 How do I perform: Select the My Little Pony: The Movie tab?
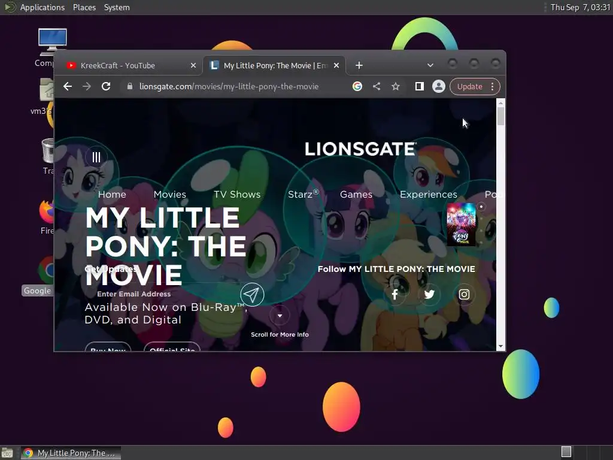(x=274, y=65)
